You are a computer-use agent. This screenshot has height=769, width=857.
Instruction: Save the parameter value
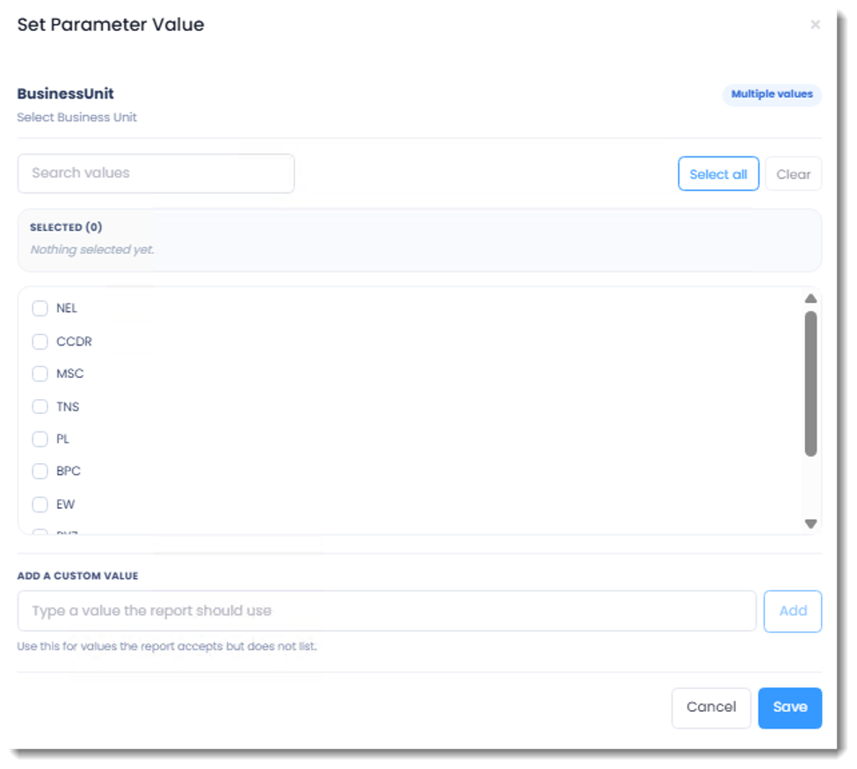click(790, 707)
